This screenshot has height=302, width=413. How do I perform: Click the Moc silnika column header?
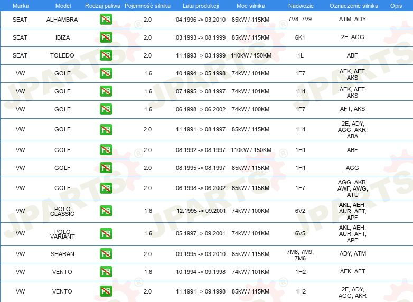[250, 6]
